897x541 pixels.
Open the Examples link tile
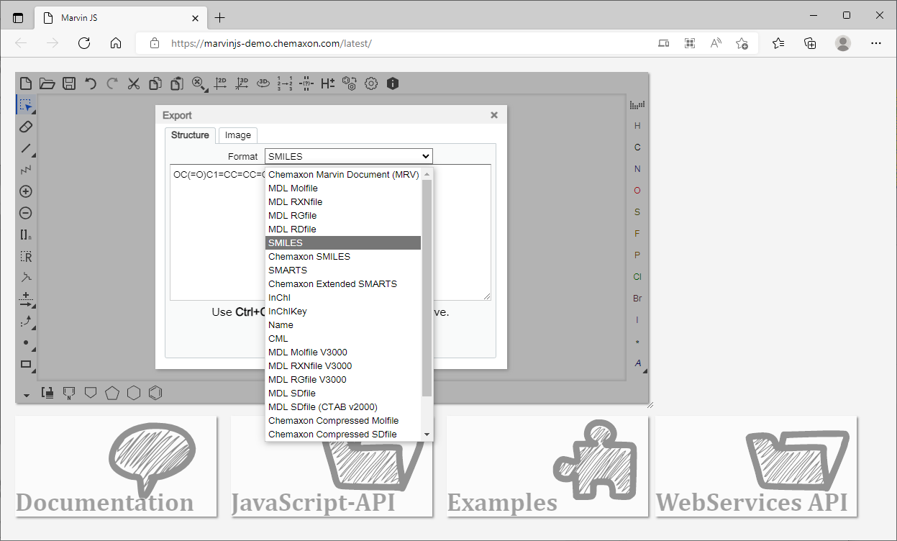tap(547, 466)
